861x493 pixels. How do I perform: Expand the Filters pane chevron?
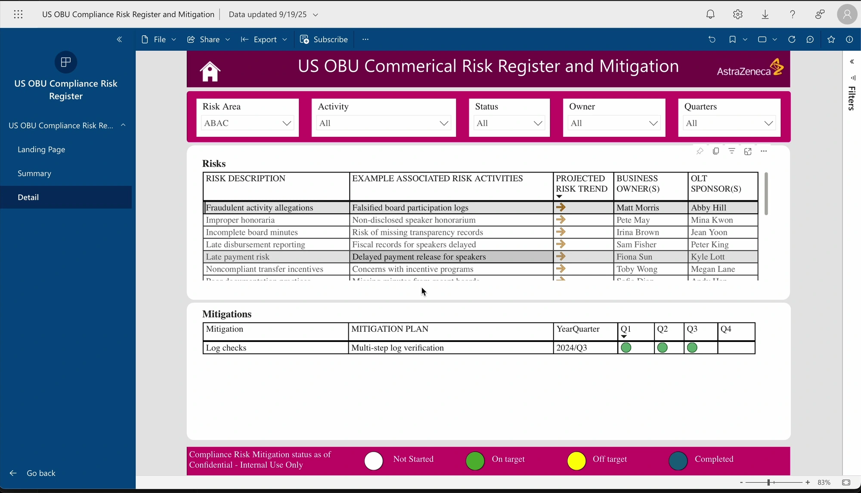[852, 62]
